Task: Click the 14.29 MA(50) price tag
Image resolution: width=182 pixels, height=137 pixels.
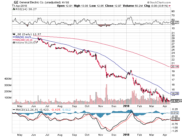Action: [175, 93]
